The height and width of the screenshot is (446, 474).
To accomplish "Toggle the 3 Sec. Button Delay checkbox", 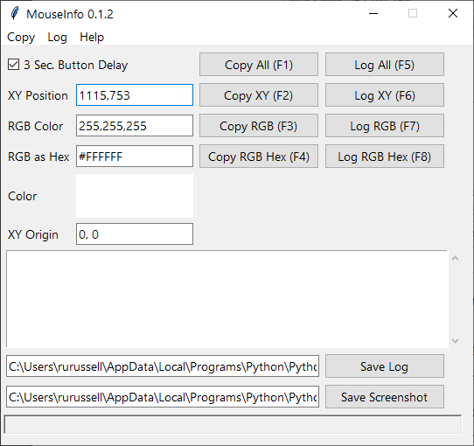I will (14, 65).
